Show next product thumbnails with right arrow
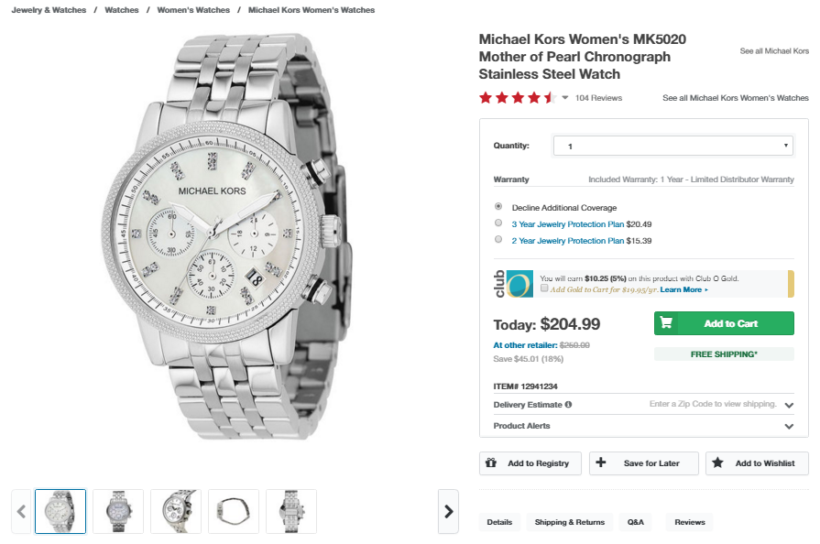 point(448,511)
